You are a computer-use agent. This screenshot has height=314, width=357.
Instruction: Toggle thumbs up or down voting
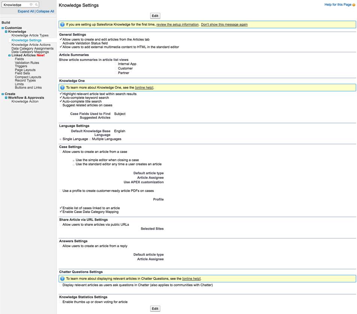(x=61, y=302)
